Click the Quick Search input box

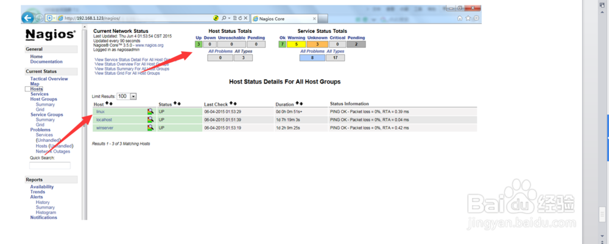click(50, 166)
